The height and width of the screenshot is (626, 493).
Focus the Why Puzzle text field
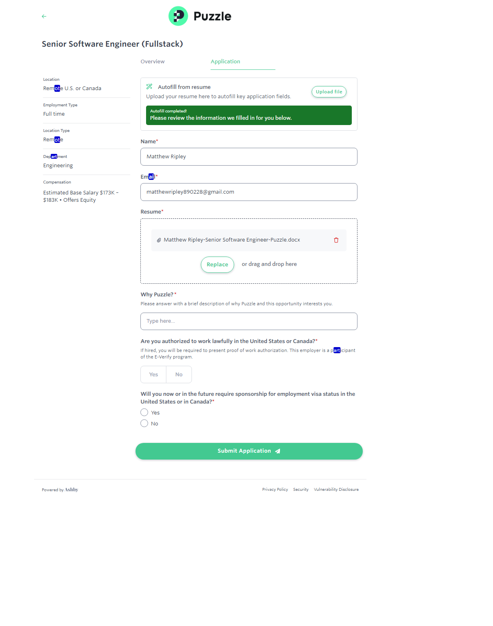249,321
